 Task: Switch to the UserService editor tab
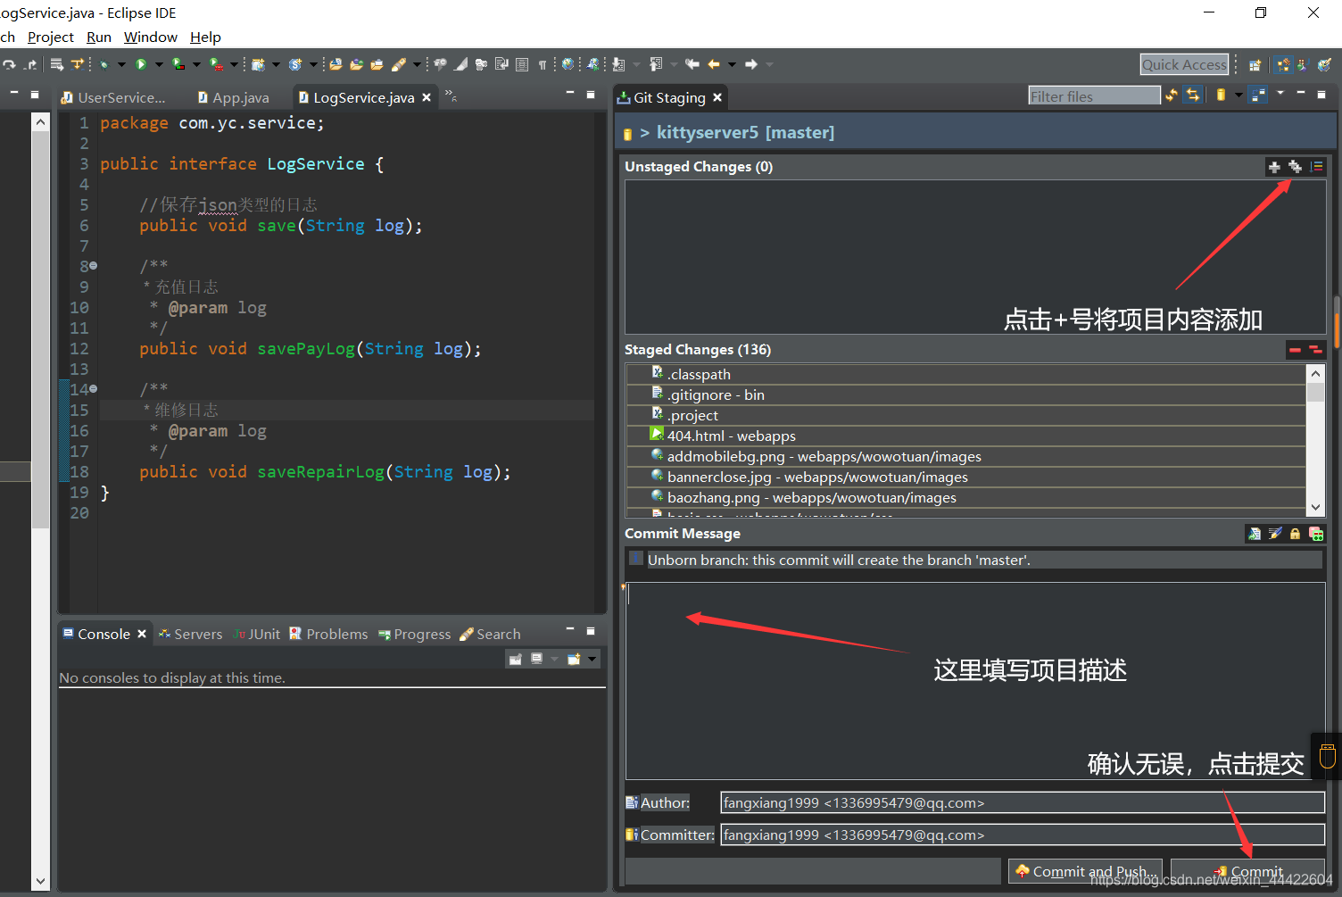coord(114,97)
